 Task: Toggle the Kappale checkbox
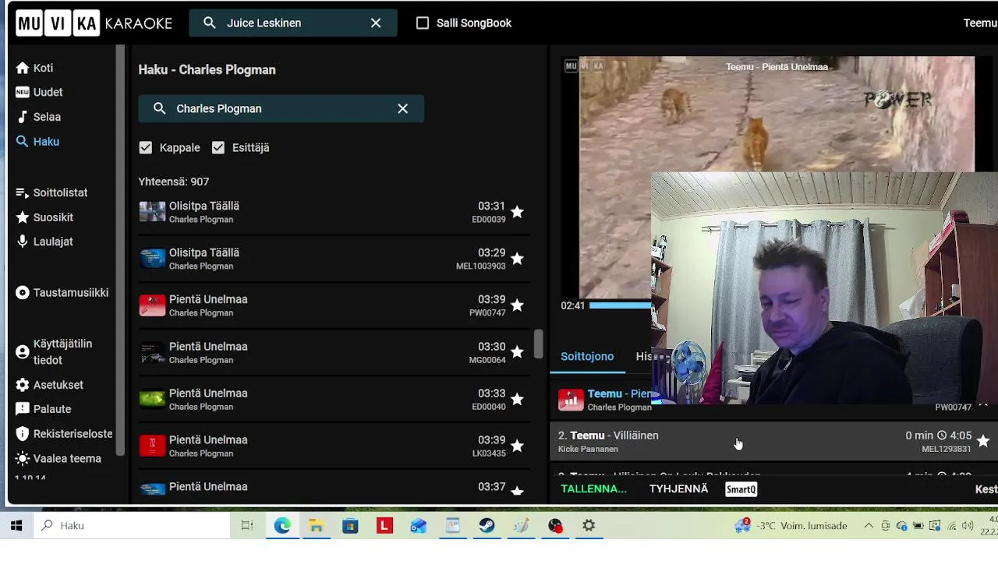pos(145,148)
